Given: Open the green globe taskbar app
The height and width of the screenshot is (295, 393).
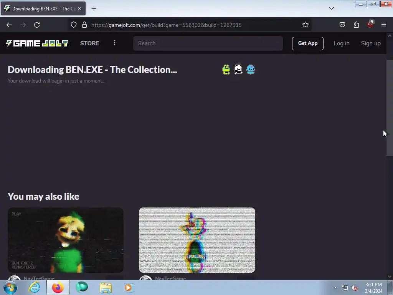Looking at the screenshot, I should 82,287.
